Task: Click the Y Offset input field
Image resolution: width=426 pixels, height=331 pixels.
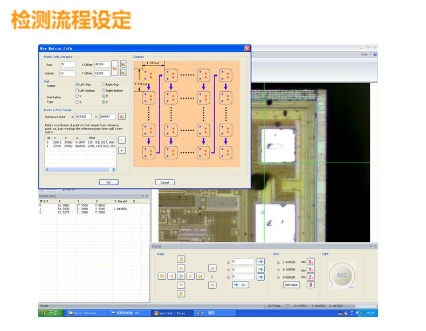Action: [102, 73]
